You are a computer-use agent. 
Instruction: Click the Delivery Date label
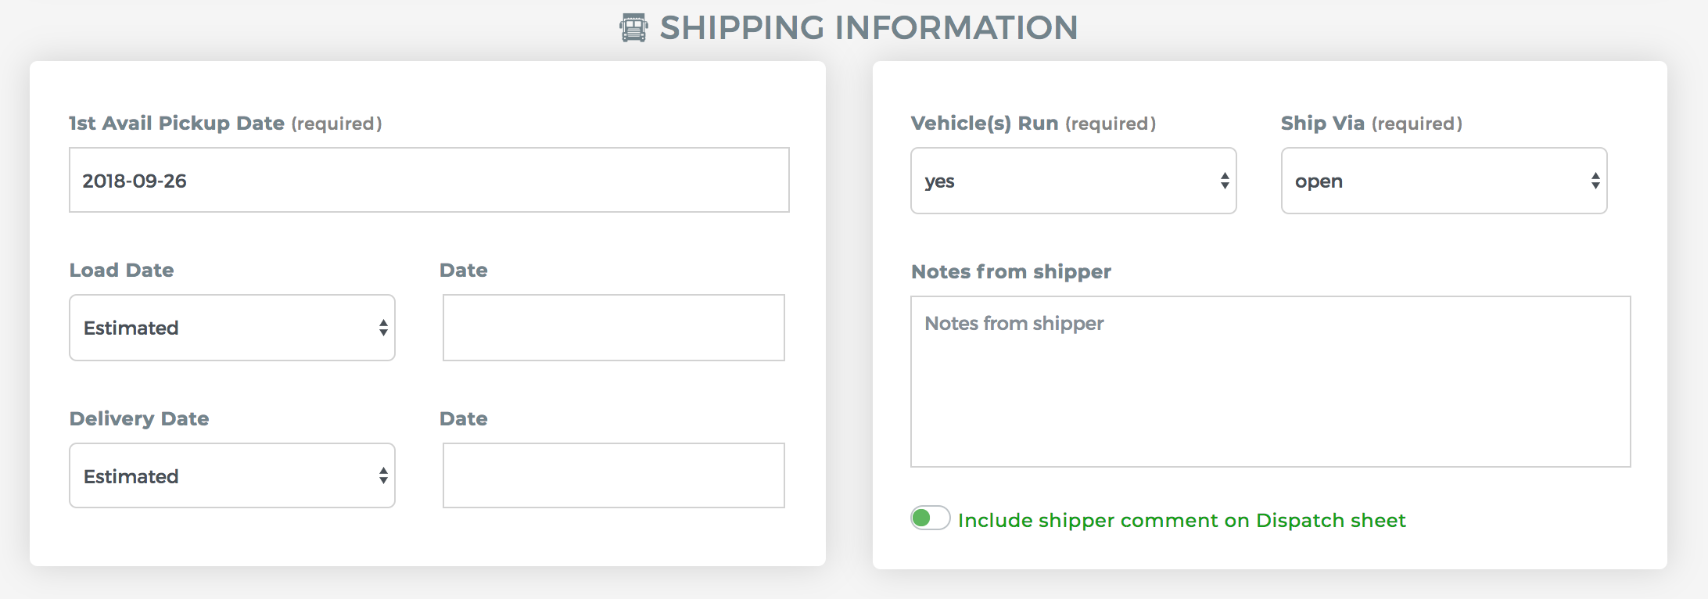coord(139,418)
